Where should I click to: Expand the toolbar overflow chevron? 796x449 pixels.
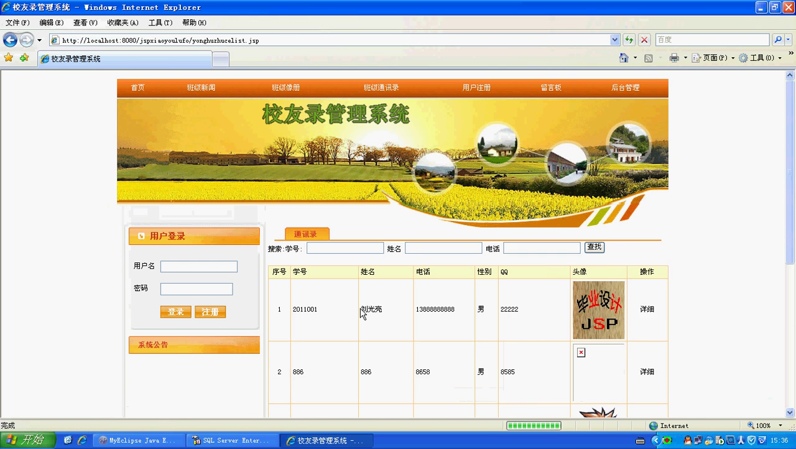click(x=791, y=54)
